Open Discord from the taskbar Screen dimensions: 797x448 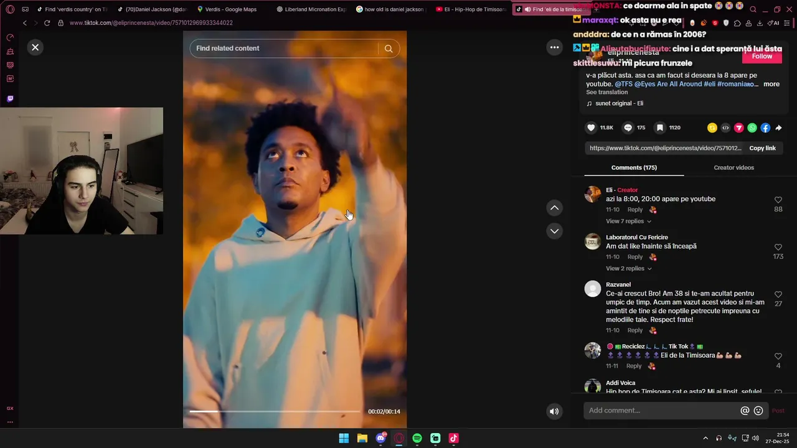[380, 438]
